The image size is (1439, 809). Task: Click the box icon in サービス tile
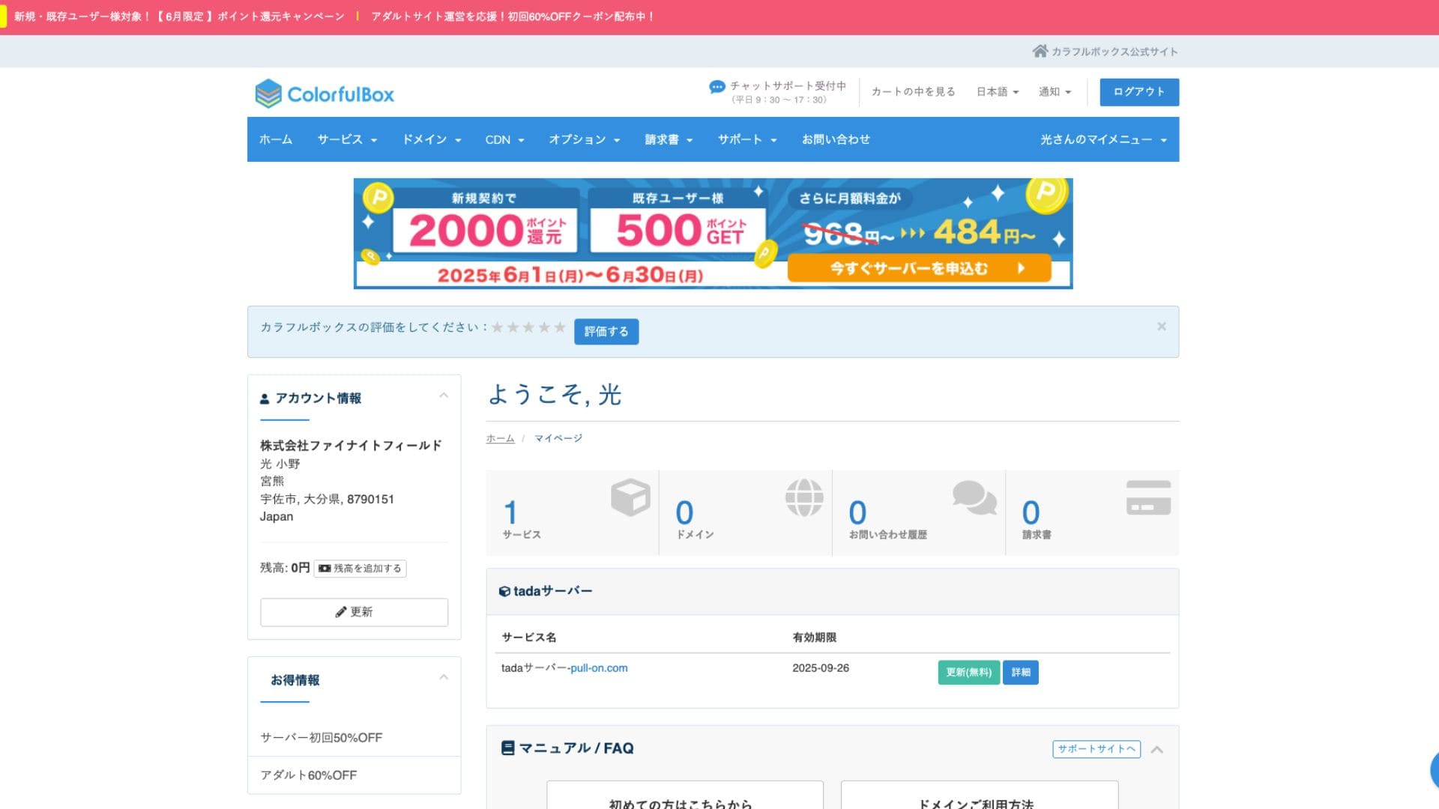click(x=630, y=497)
